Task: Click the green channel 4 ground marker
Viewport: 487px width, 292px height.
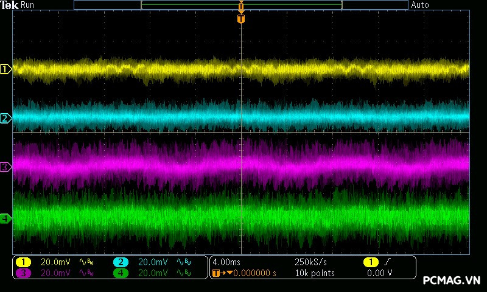Action: click(x=5, y=218)
